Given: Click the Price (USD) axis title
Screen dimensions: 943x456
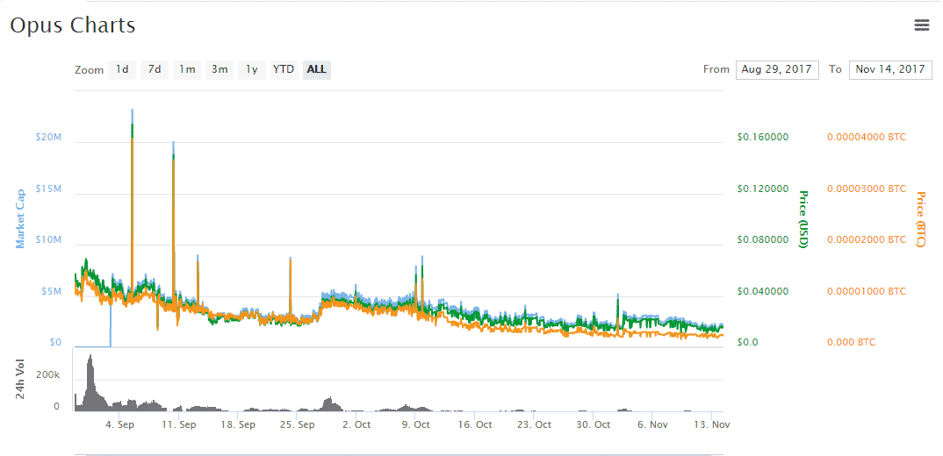Looking at the screenshot, I should pyautogui.click(x=803, y=218).
